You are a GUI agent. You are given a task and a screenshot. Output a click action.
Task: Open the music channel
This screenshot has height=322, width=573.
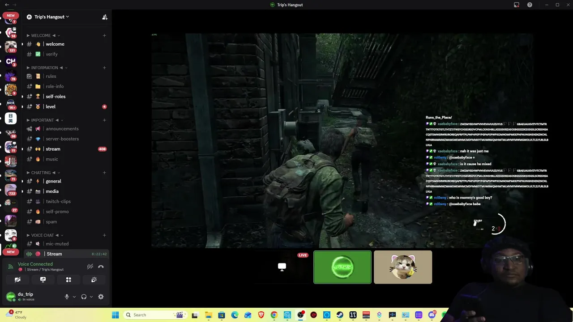67,159
